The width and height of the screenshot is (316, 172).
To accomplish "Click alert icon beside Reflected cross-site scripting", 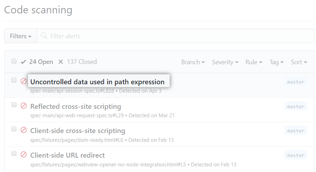I will pos(23,106).
